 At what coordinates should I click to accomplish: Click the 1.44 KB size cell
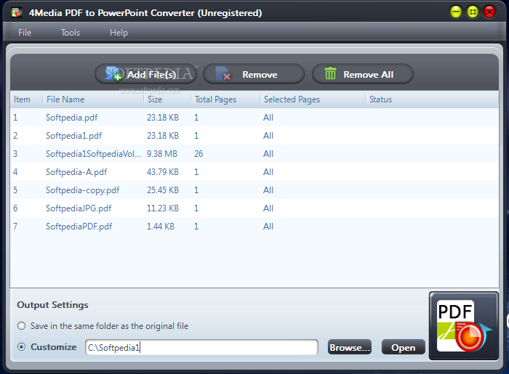click(161, 226)
